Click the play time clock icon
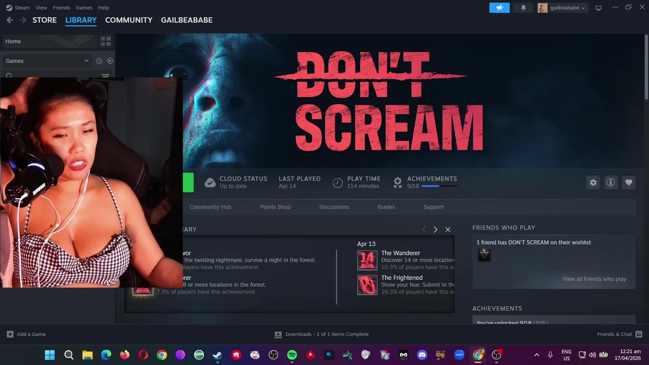This screenshot has height=365, width=649. tap(338, 182)
